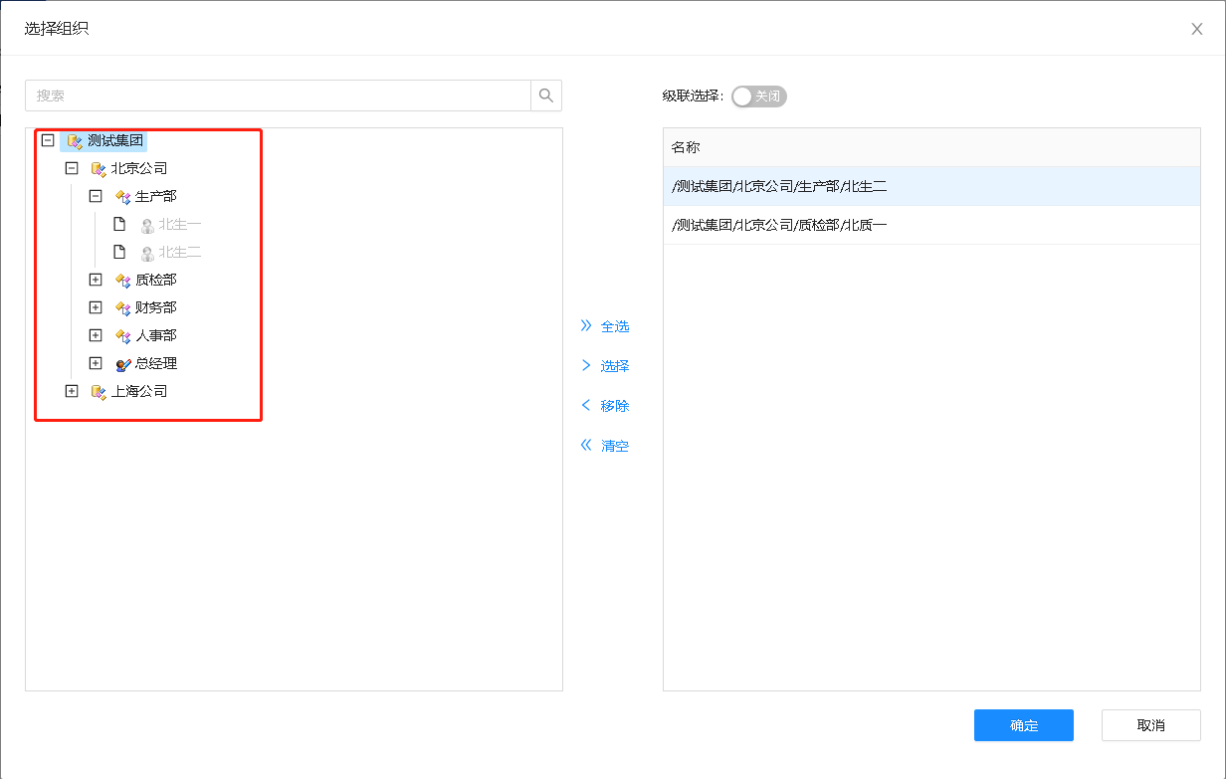
Task: Click the 北京公司 company icon
Action: 99,169
